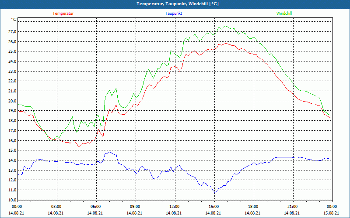Click the 16,0 y-axis value

[x=13, y=140]
